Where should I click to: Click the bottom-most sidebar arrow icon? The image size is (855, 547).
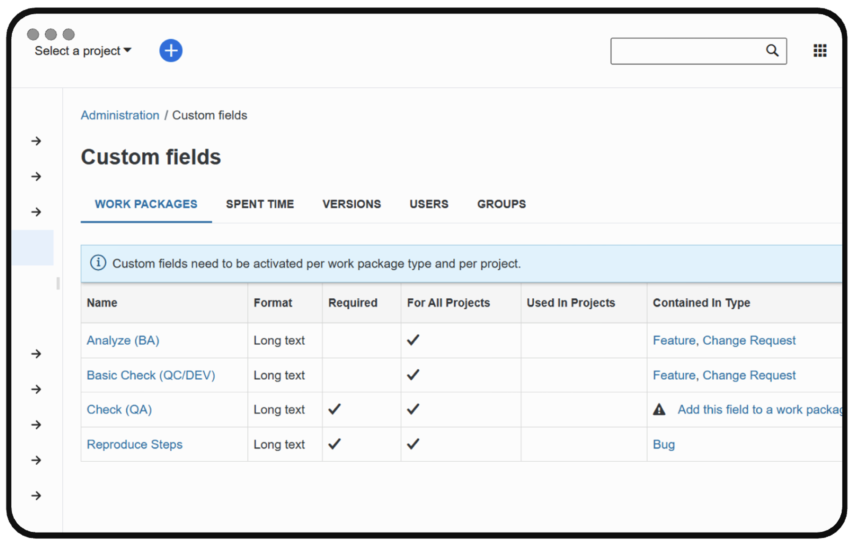tap(36, 496)
